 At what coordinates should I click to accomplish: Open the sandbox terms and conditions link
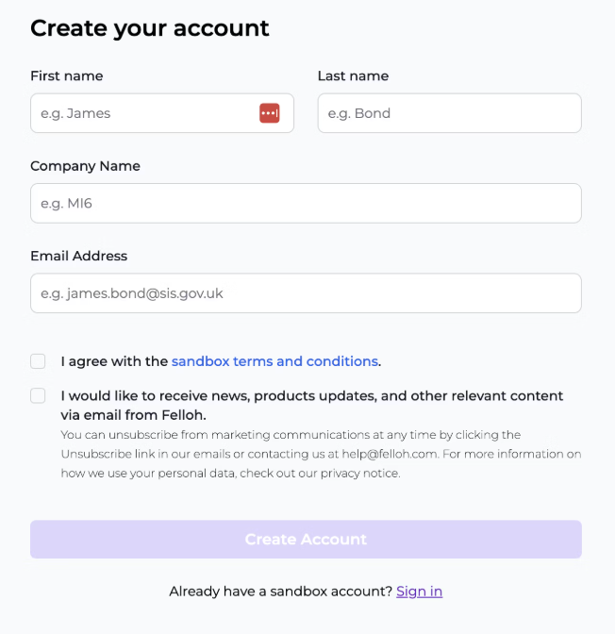click(274, 361)
